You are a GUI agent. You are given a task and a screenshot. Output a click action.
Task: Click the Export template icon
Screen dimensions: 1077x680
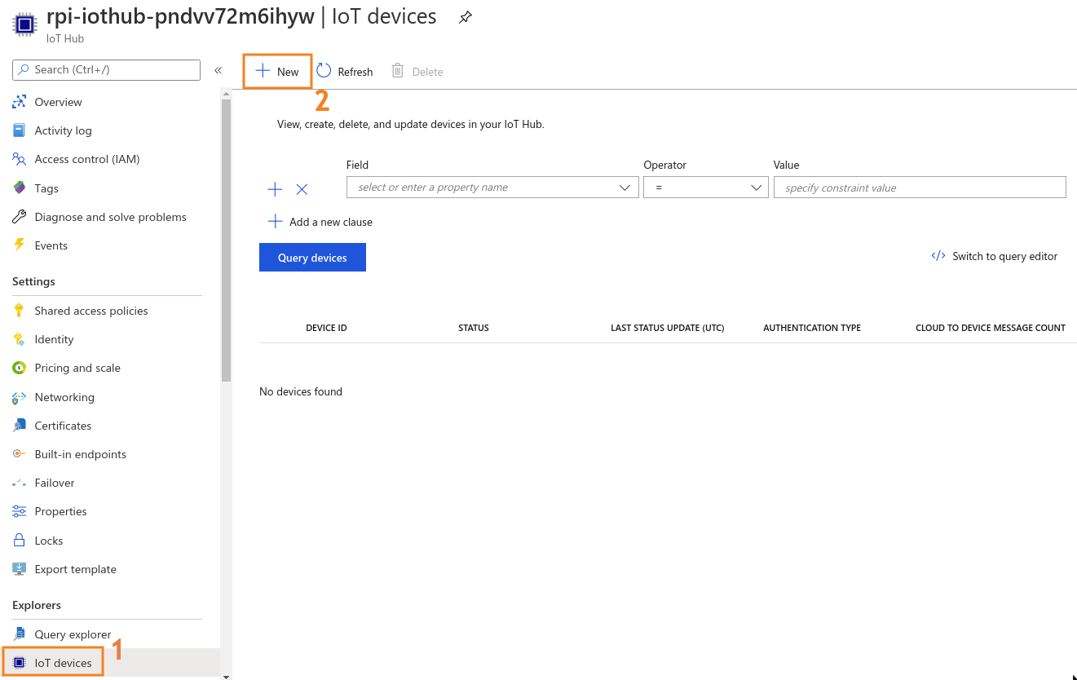click(x=20, y=569)
